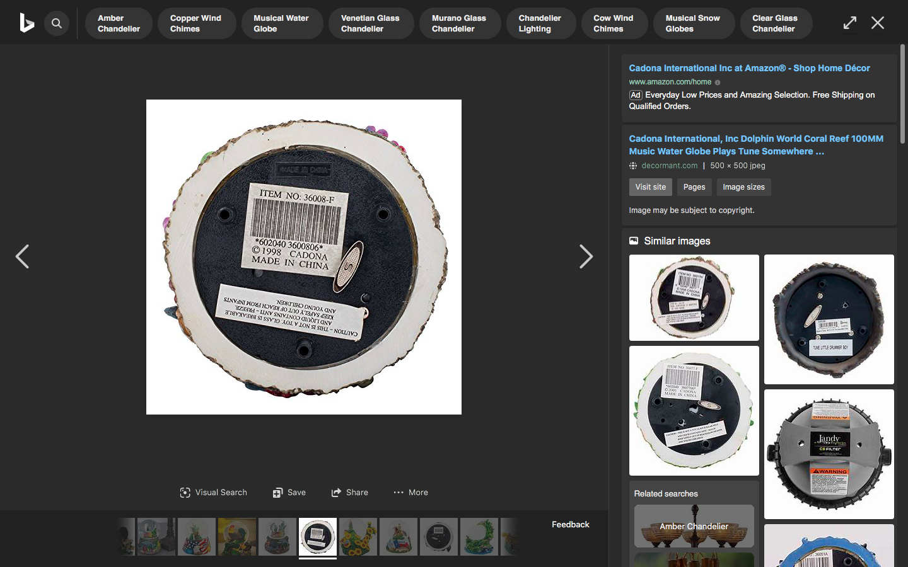Select the Musical Snow Globes chip

pos(694,23)
